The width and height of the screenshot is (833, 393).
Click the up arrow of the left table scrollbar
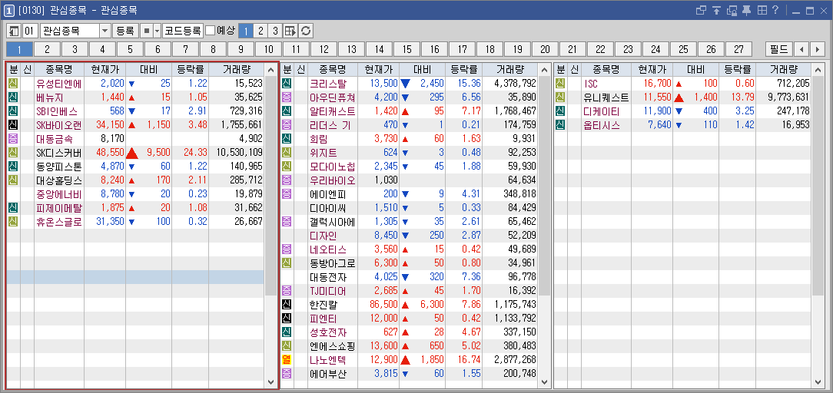click(x=271, y=71)
